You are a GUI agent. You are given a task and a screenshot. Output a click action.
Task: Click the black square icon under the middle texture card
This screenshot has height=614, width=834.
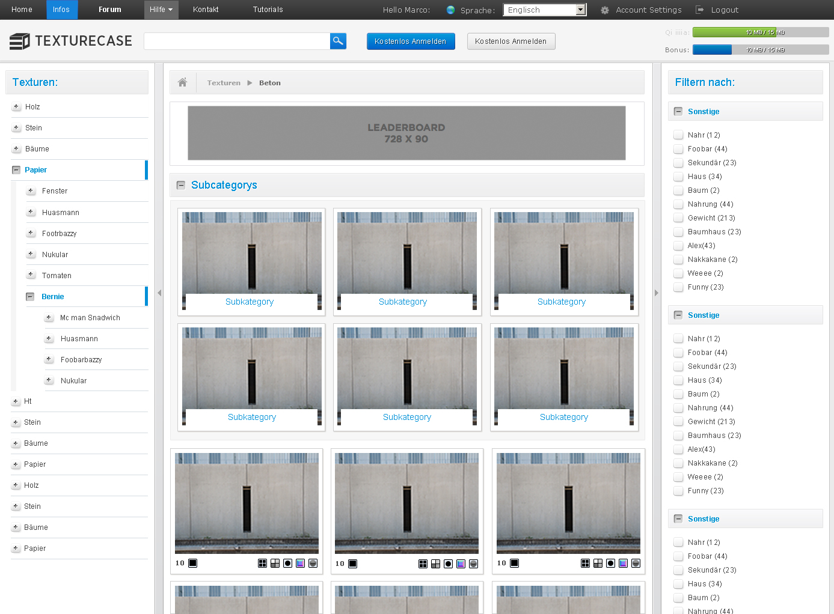[x=353, y=564]
